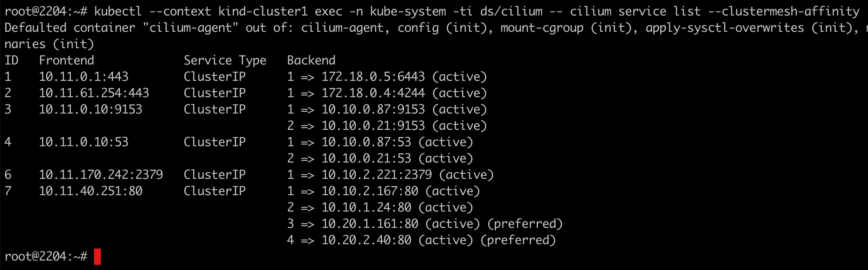Click backend address 10.20.1.161:80
The image size is (868, 270).
click(370, 224)
